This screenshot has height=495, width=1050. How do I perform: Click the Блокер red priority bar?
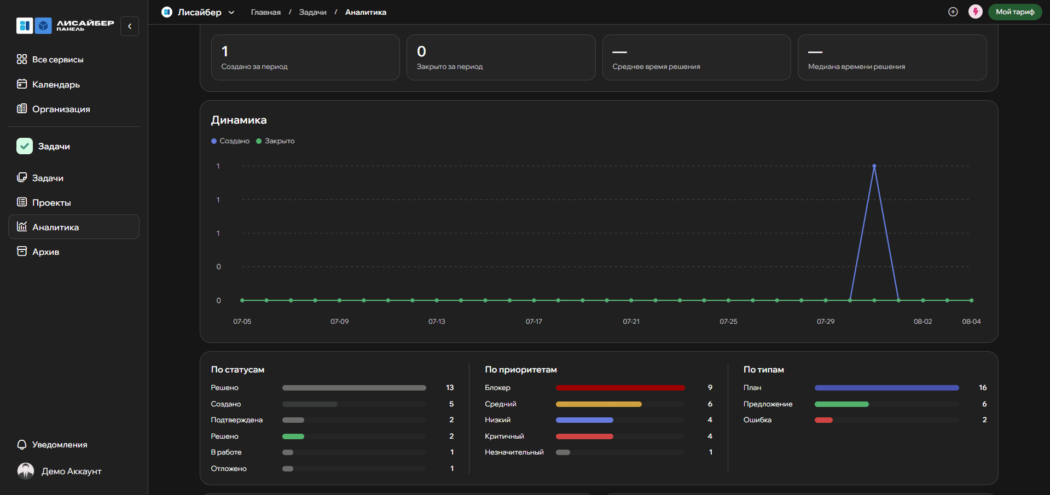620,388
